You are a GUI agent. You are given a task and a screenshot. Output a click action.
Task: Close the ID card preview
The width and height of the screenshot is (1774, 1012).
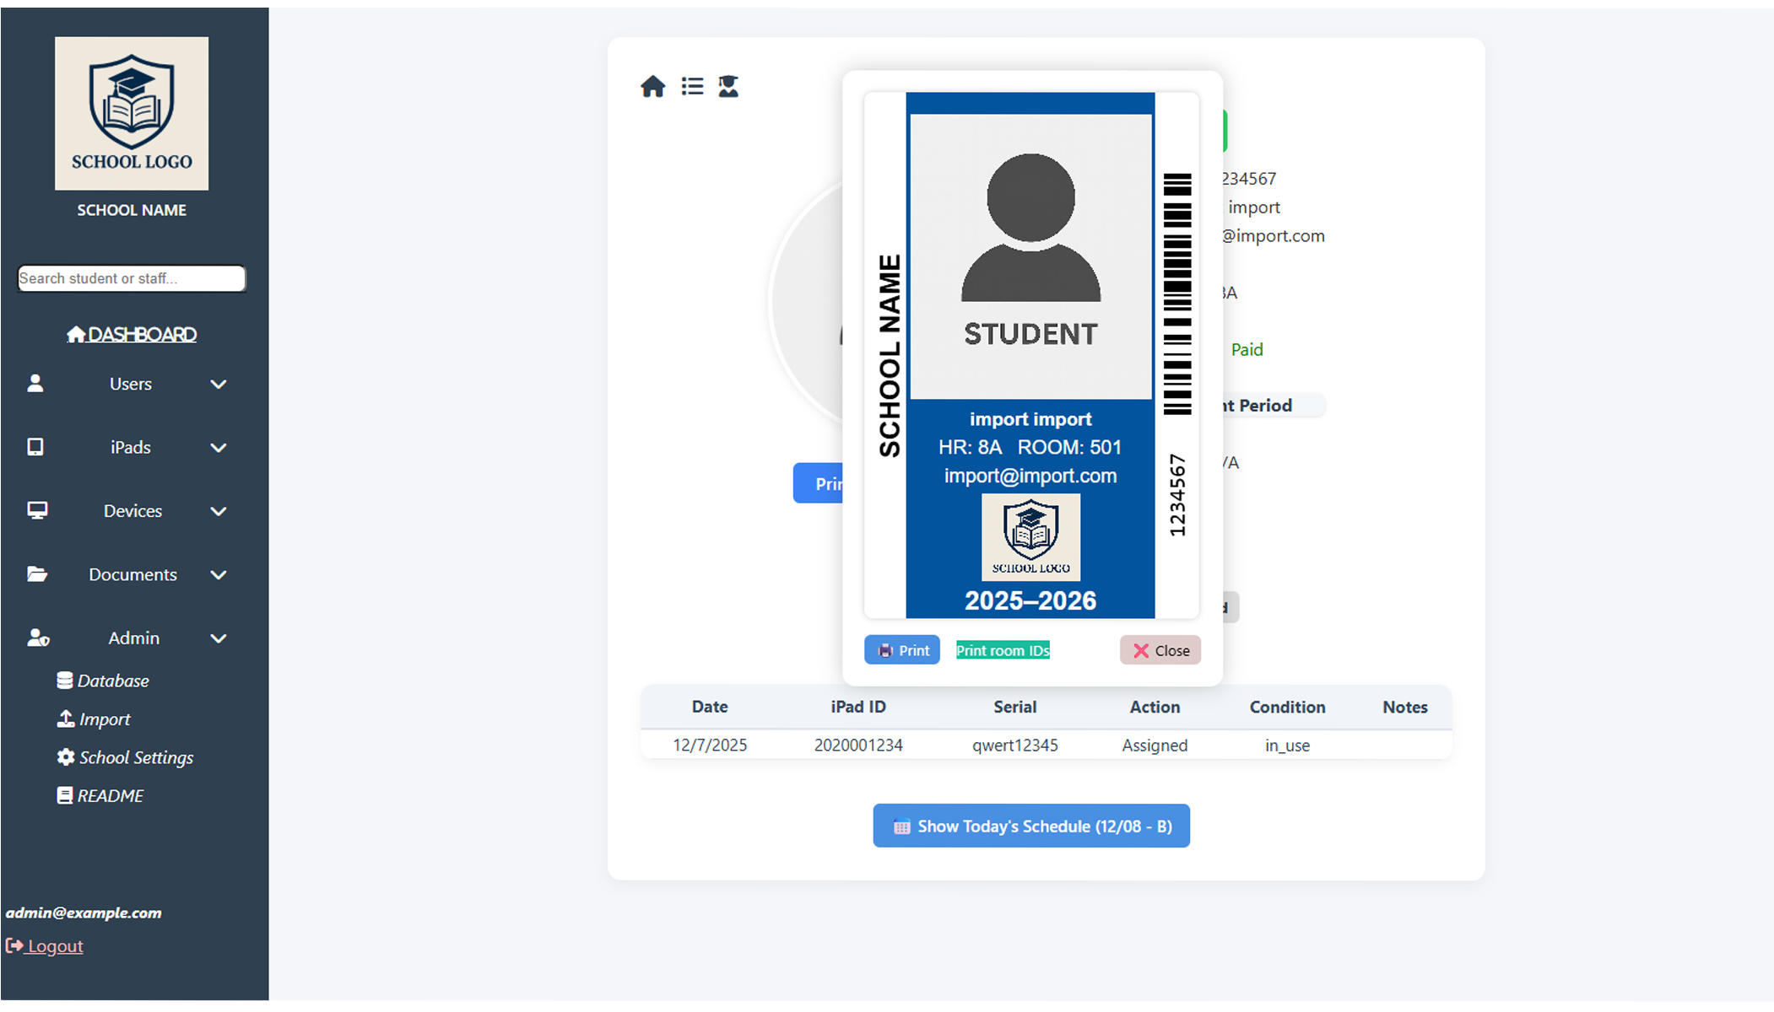1160,650
